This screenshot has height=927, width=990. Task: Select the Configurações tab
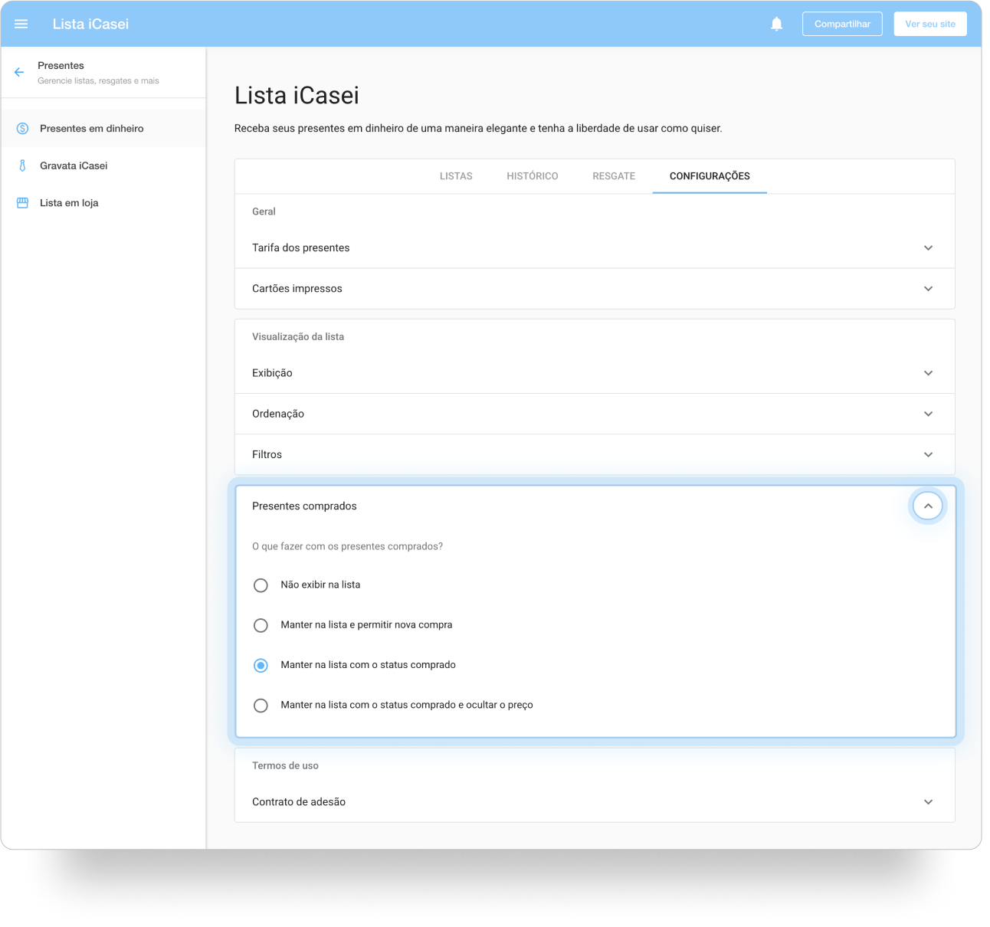point(710,176)
